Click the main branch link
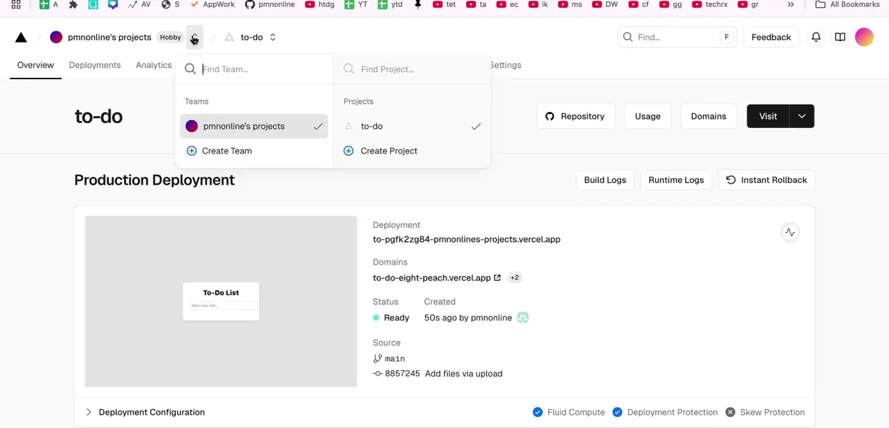The image size is (889, 428). point(389,359)
